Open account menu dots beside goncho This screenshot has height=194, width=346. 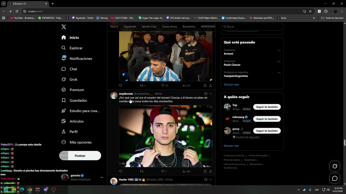point(102,177)
